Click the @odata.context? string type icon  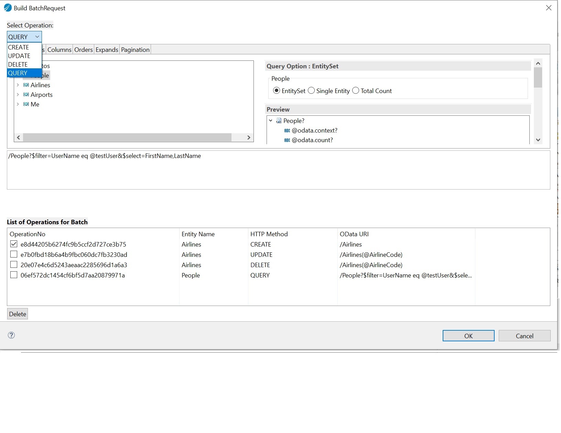pos(287,130)
